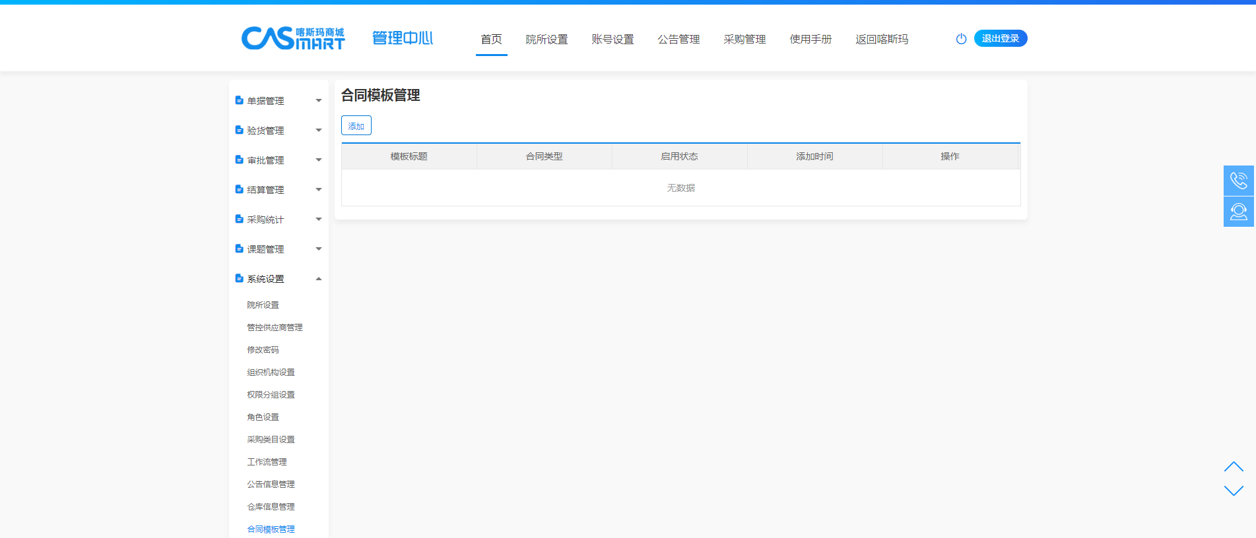
Task: Open the phone contact floating icon
Action: click(x=1238, y=180)
